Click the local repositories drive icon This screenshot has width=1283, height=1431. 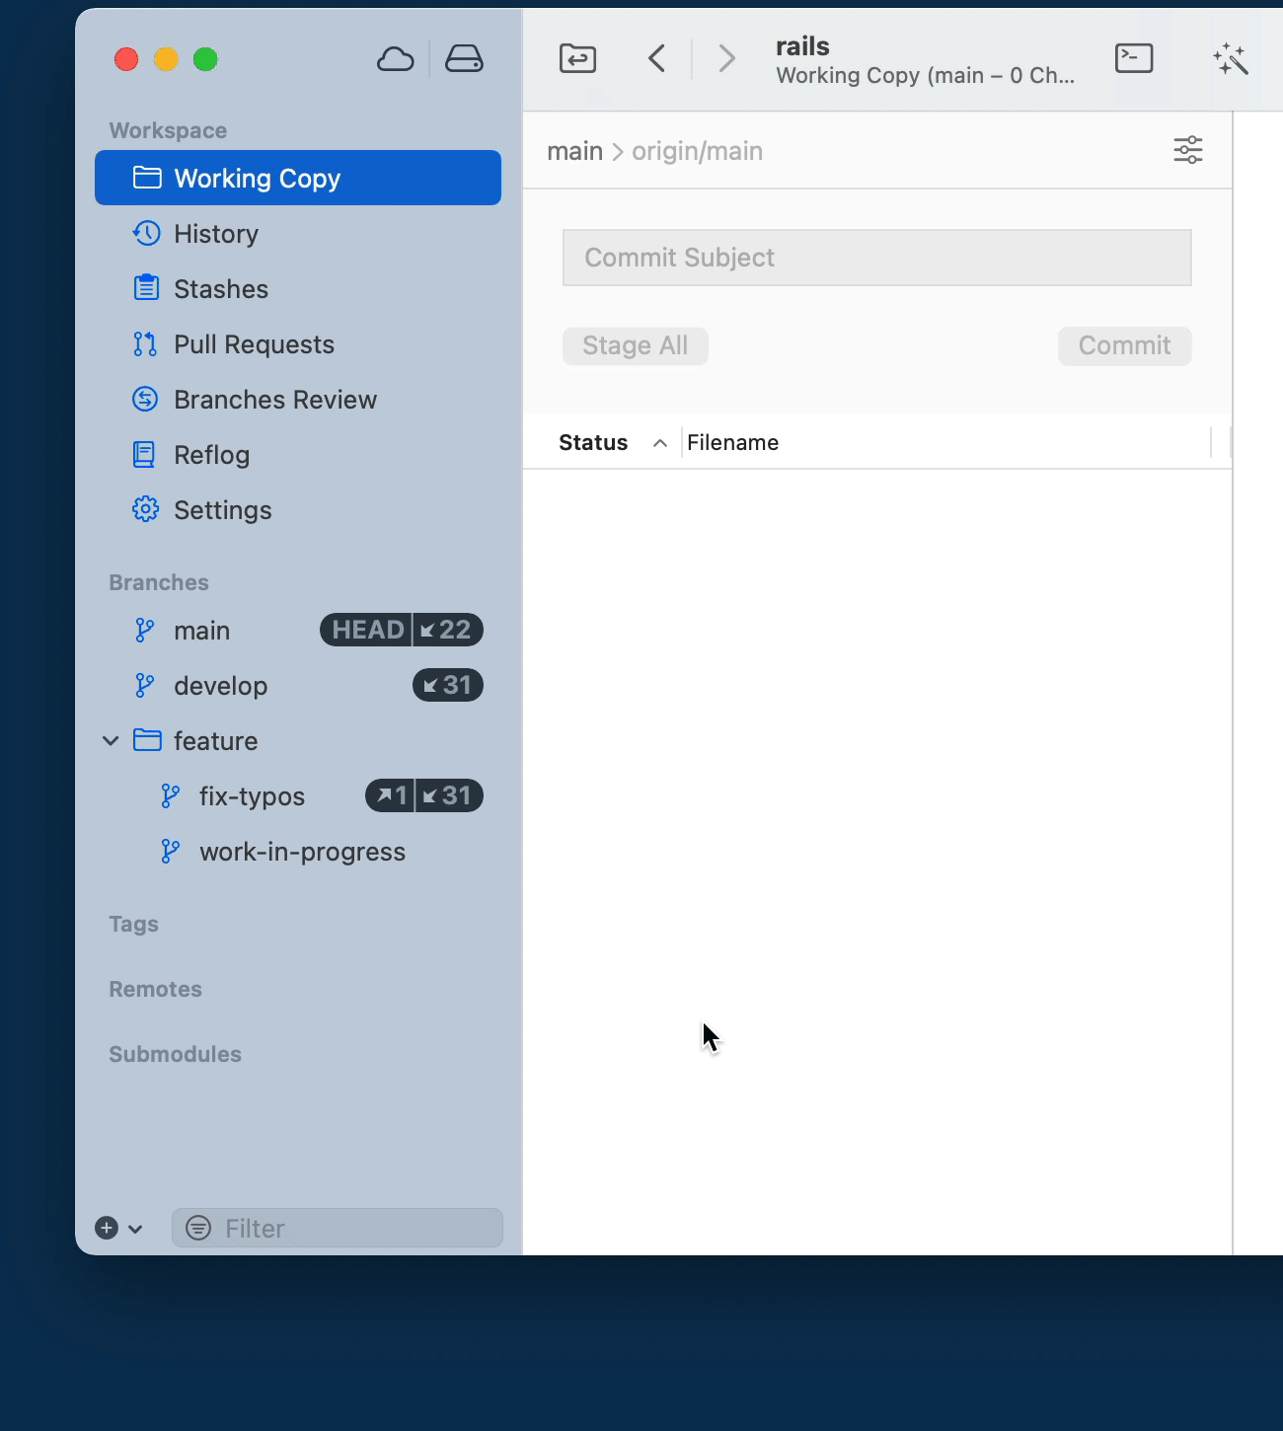(x=464, y=60)
